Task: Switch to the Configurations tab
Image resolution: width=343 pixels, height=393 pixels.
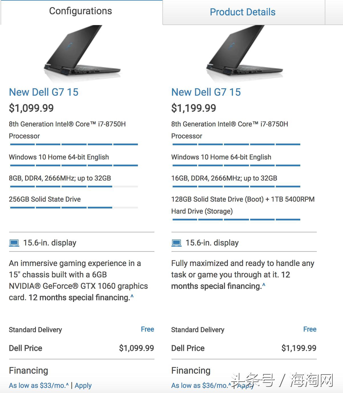Action: point(81,11)
